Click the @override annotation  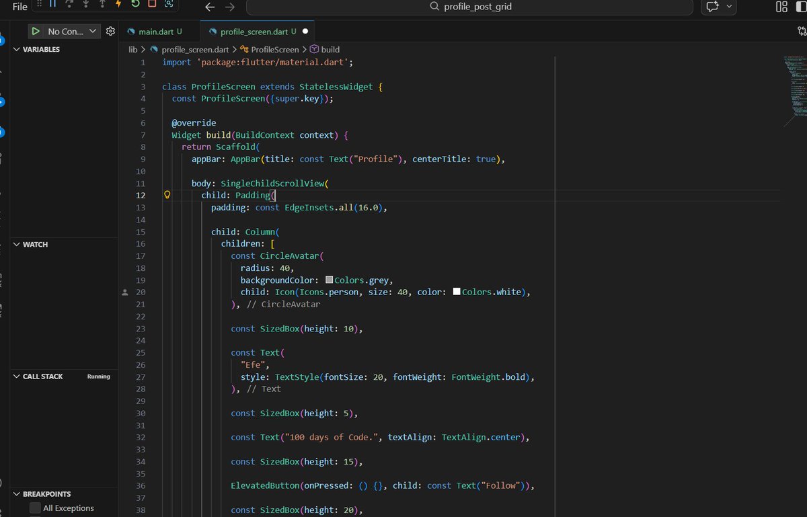194,123
